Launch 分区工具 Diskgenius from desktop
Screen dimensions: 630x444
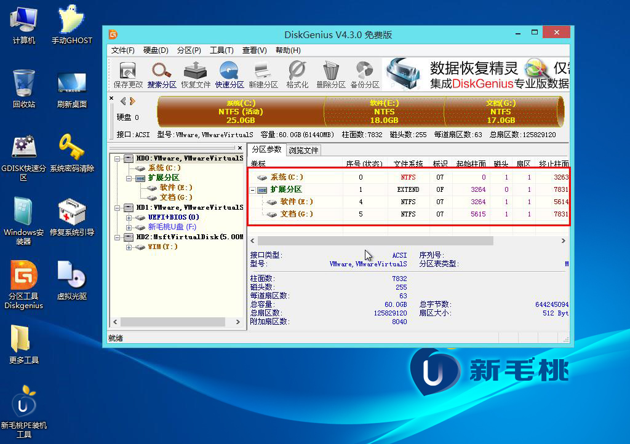(24, 285)
